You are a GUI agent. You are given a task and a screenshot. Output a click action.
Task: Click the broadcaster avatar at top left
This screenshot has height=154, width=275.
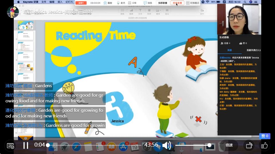point(13,12)
